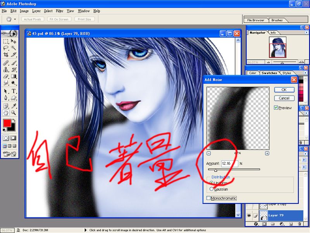Switch to the Styles tab
This screenshot has width=310, height=233.
(x=287, y=73)
